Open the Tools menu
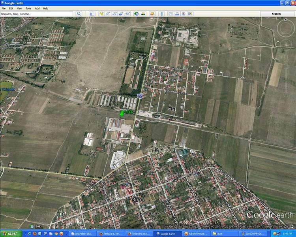296x237 pixels. pyautogui.click(x=28, y=8)
